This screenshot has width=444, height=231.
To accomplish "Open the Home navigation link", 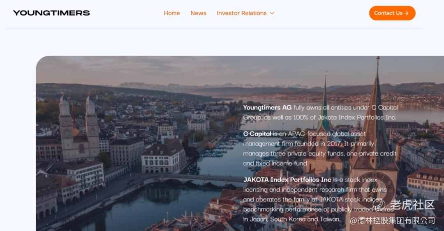I will click(171, 13).
